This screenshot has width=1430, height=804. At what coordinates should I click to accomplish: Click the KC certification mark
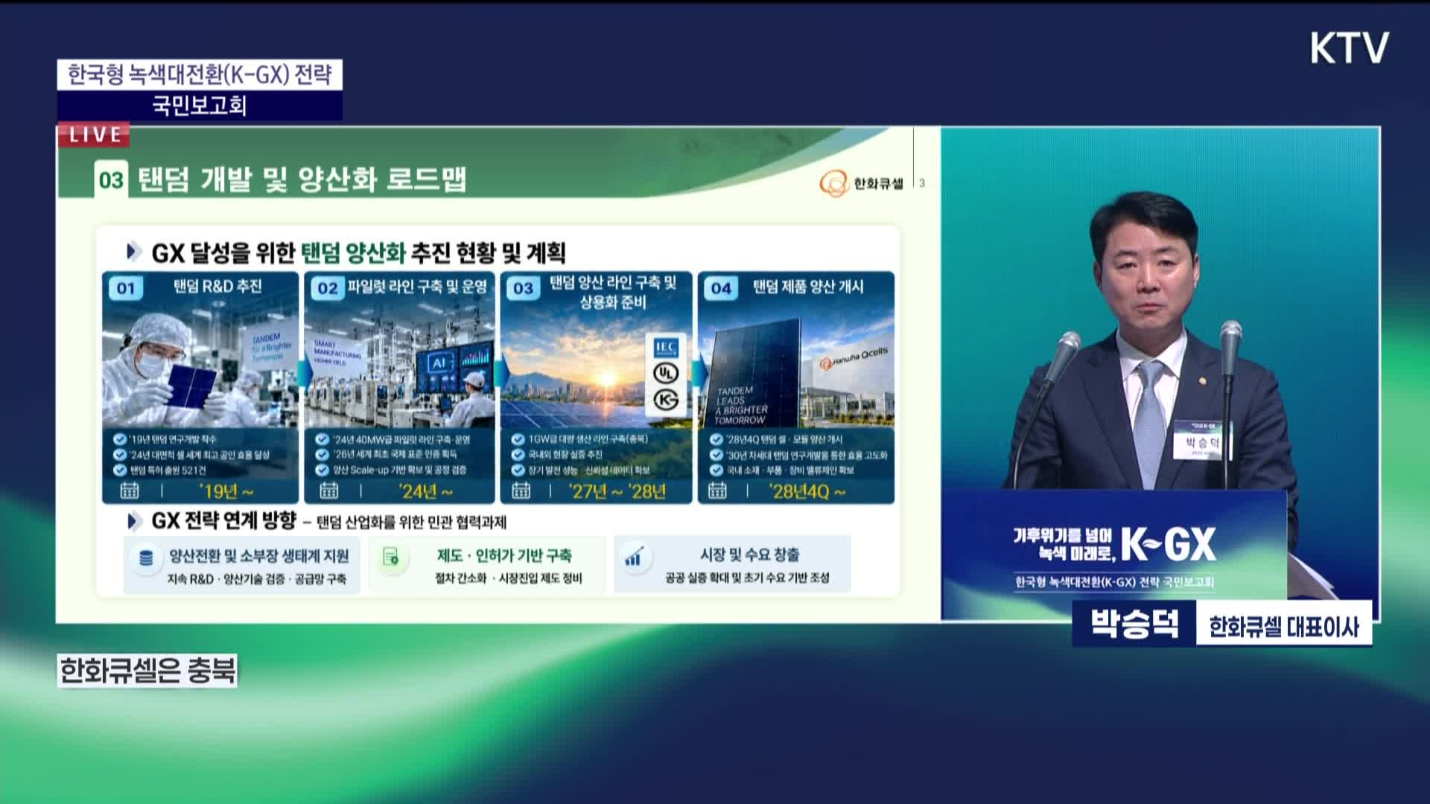(x=665, y=401)
